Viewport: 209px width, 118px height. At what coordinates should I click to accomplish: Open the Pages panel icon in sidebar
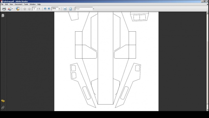3,16
